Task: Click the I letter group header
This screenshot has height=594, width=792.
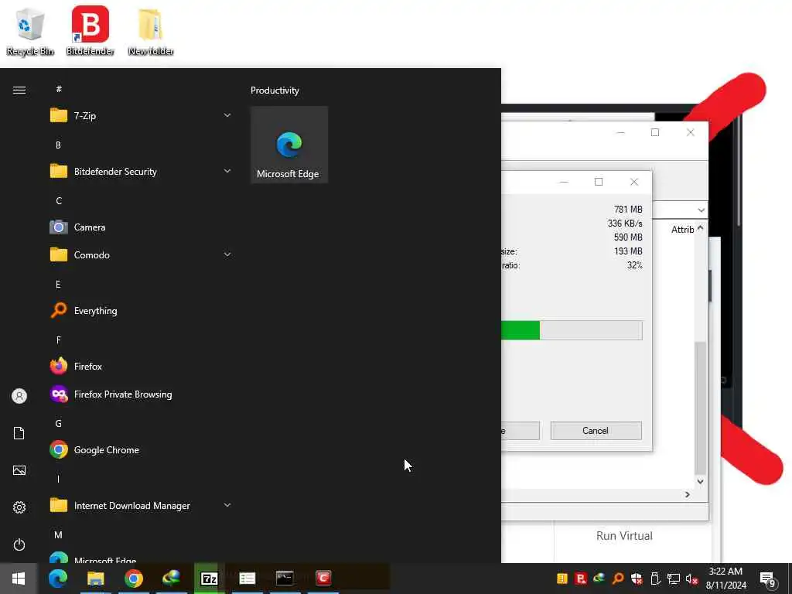Action: click(x=58, y=479)
